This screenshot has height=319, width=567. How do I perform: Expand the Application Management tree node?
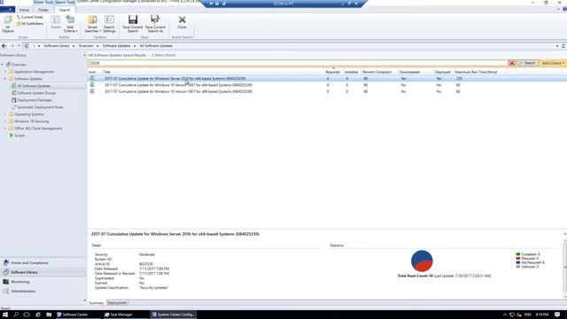5,72
